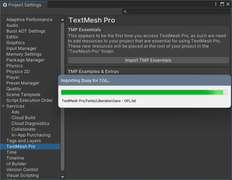232x180 pixels.
Task: Select Player settings
Action: pos(13,77)
